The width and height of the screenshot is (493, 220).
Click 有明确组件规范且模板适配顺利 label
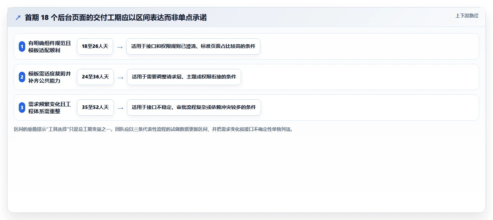click(x=50, y=46)
